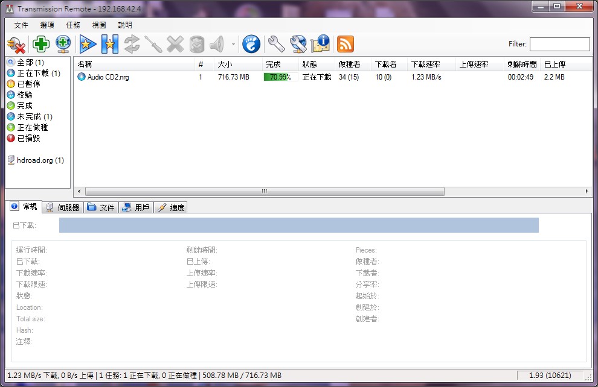The image size is (598, 387).
Task: Sort by the 做種者 column header
Action: [x=353, y=64]
